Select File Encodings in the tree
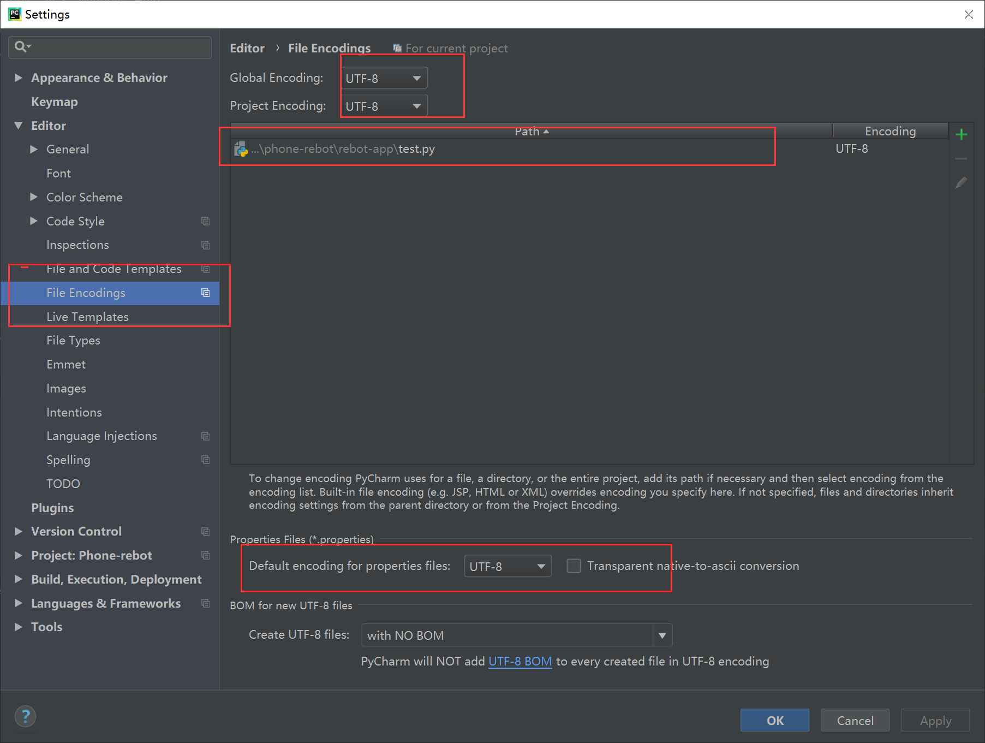Screen dimensions: 985x743 click(x=110, y=293)
